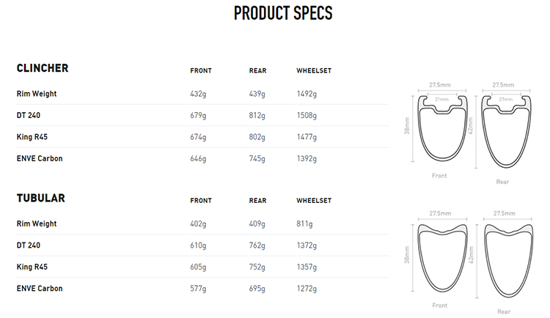550x318 pixels.
Task: Select clincher ENVE Carbon front 646g
Action: tap(198, 159)
